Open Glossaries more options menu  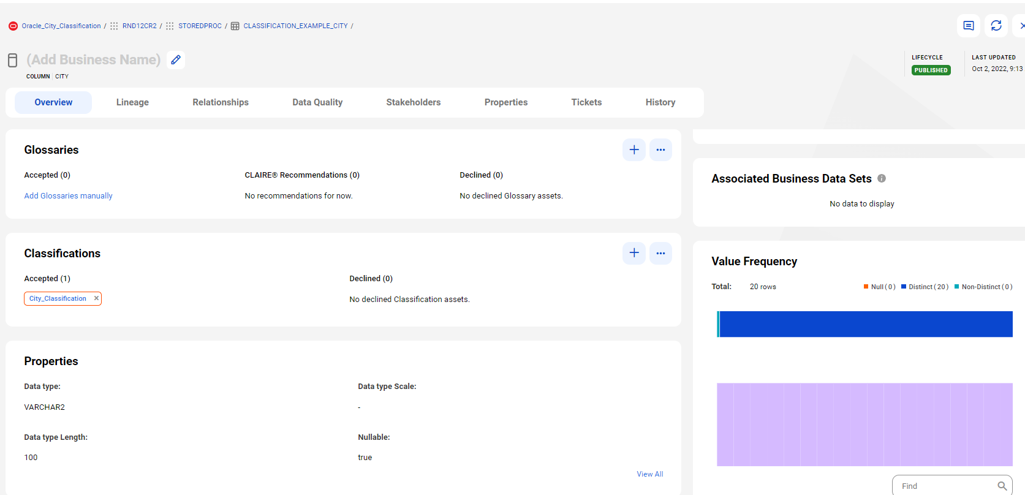tap(660, 149)
